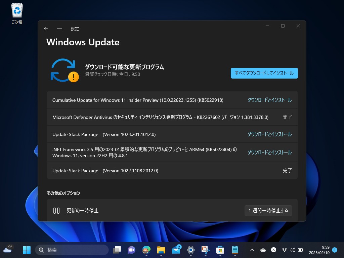Image resolution: width=344 pixels, height=258 pixels.
Task: Open the Mail app showing 2 notifications
Action: point(176,250)
